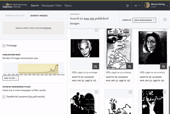
Task: Click the similar-image search icon on GDL-1997-12-31-a-i0090
Action: tap(96, 66)
